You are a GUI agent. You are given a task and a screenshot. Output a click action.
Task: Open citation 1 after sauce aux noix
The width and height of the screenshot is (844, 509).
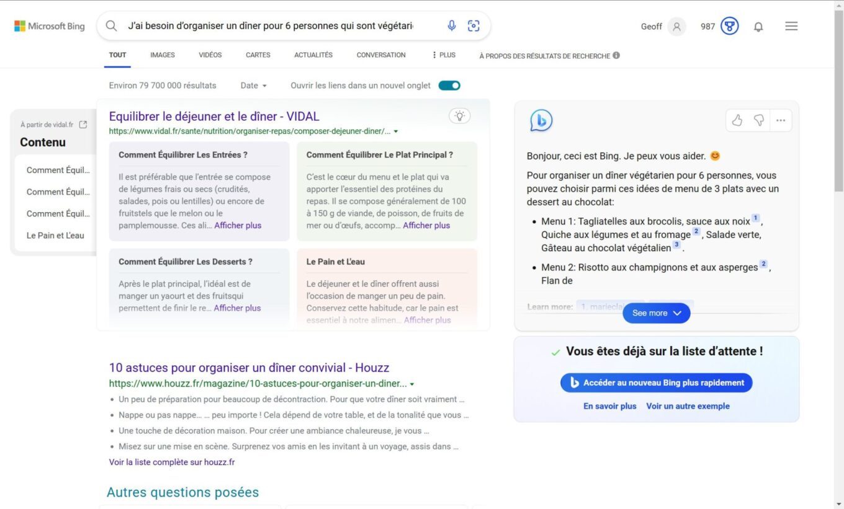755,218
